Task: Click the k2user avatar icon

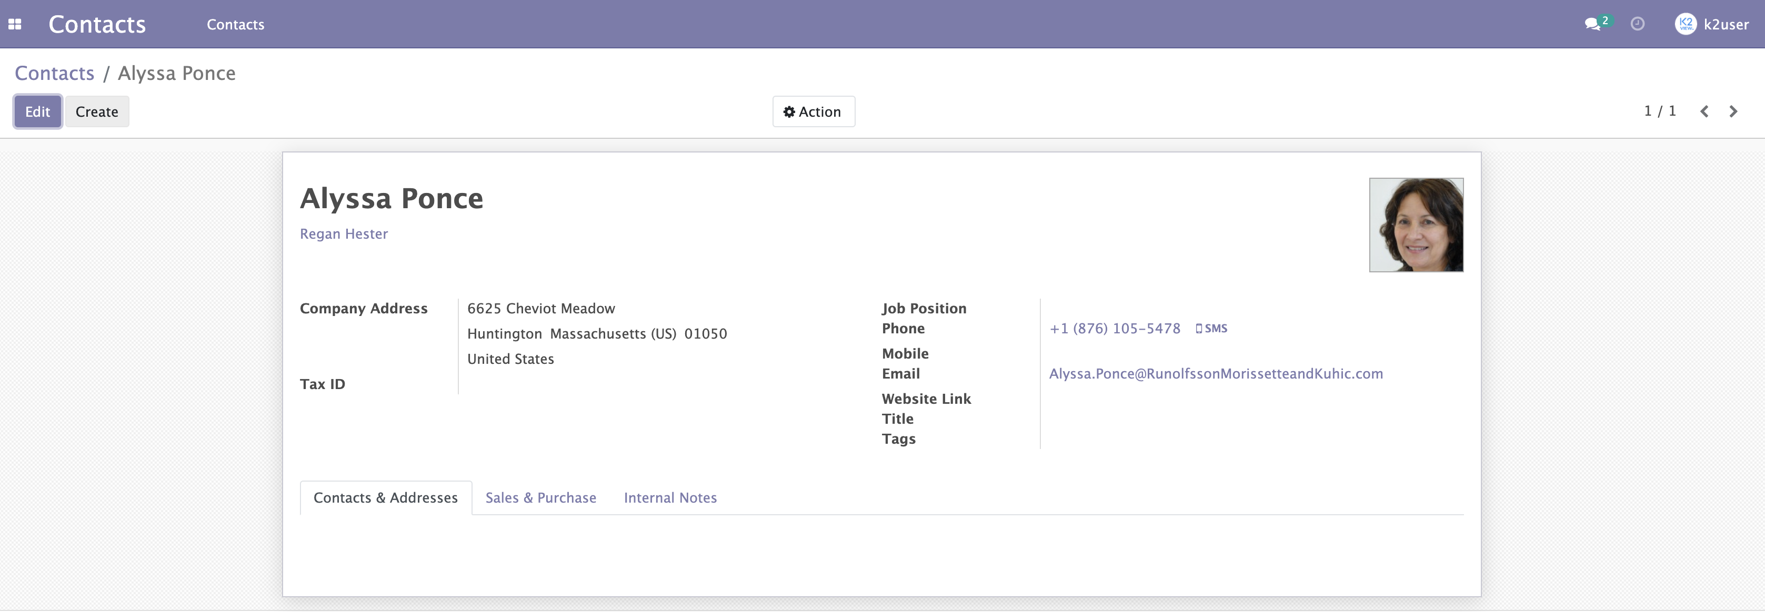Action: [x=1686, y=24]
